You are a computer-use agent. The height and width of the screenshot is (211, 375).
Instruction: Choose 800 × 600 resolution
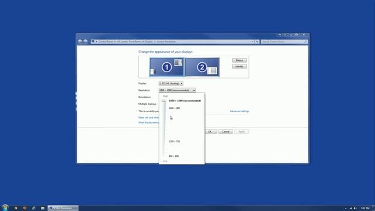click(x=173, y=156)
